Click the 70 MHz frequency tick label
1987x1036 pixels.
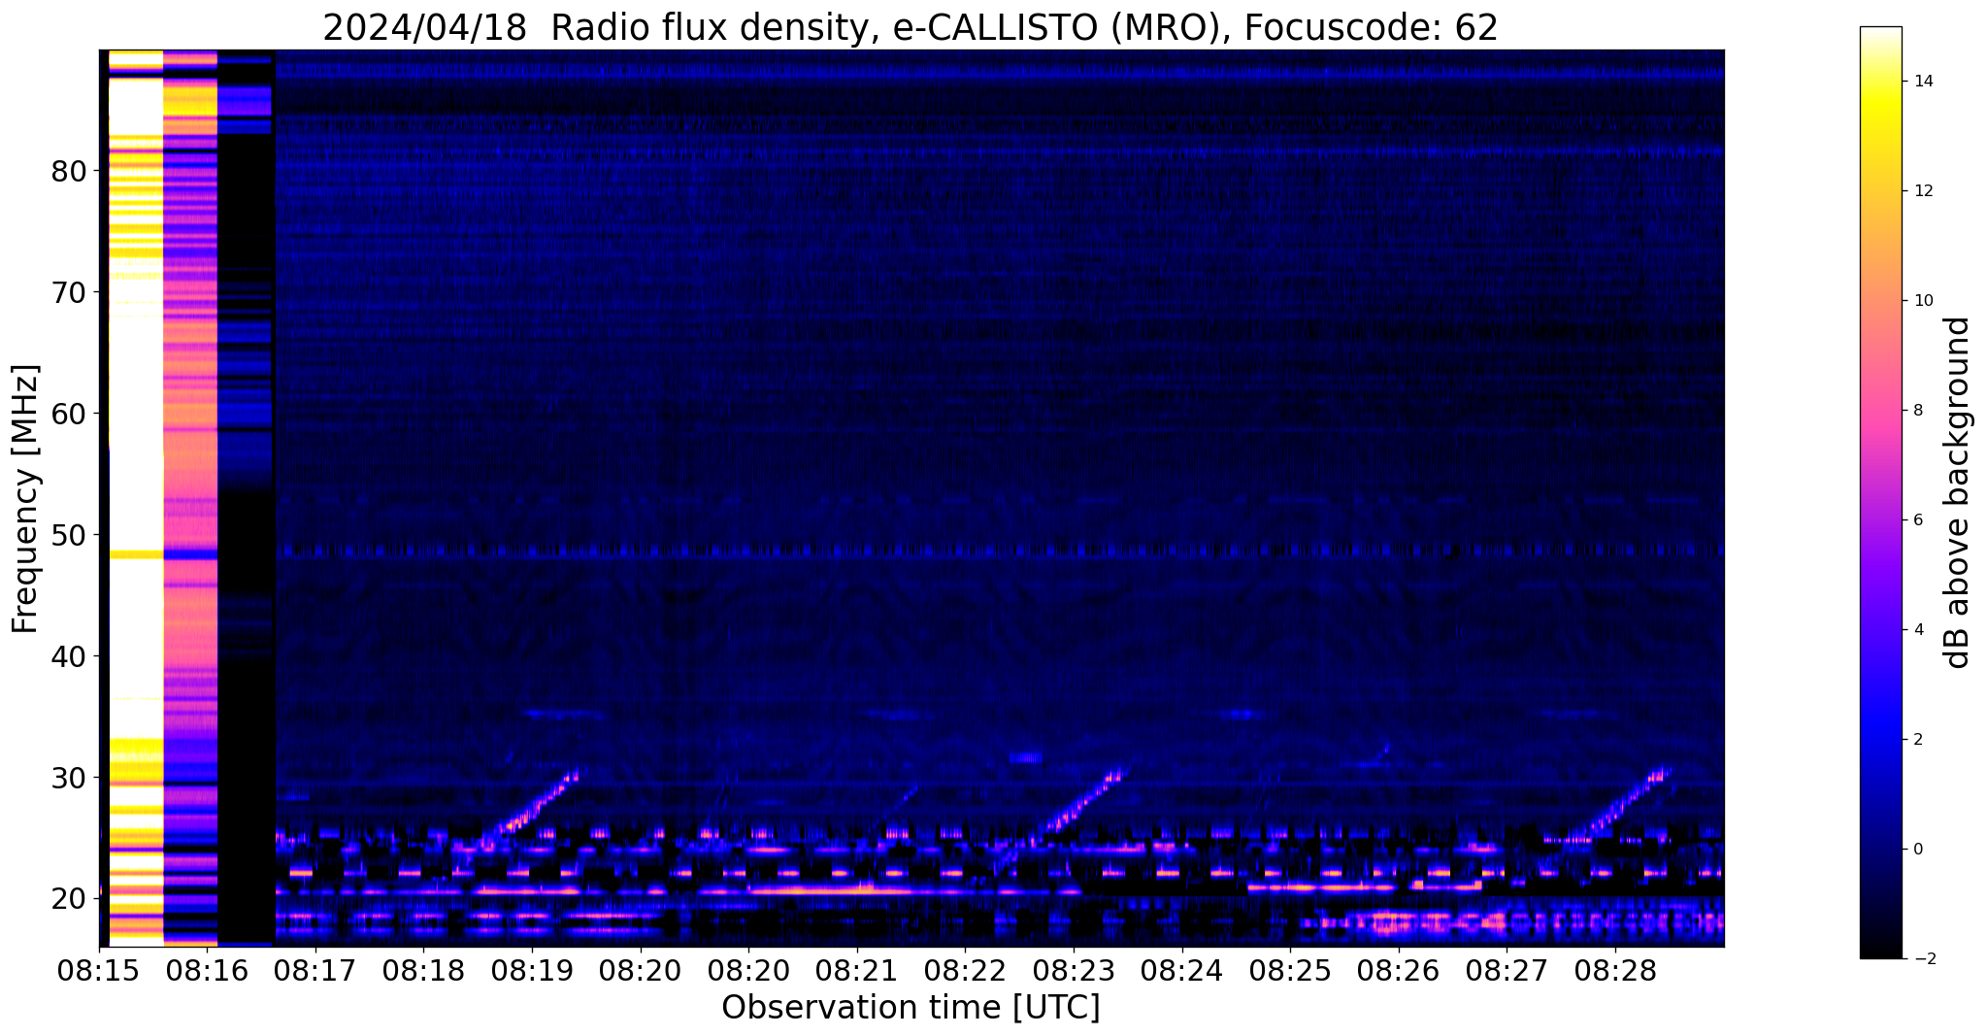click(x=69, y=292)
